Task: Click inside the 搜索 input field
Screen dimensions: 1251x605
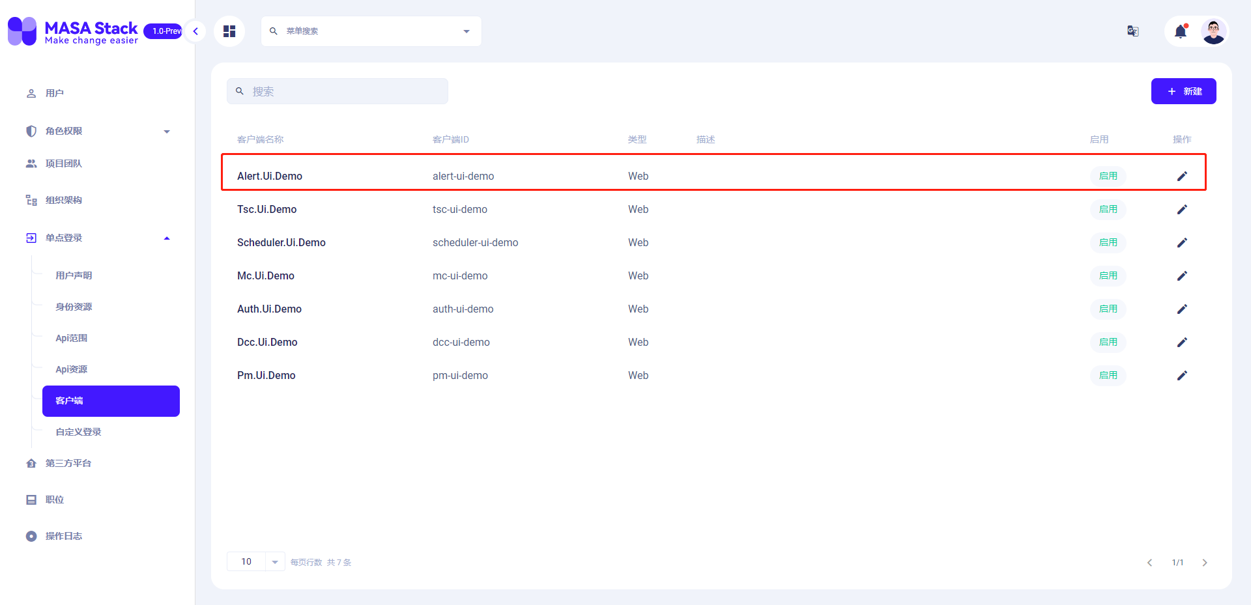Action: pyautogui.click(x=338, y=91)
